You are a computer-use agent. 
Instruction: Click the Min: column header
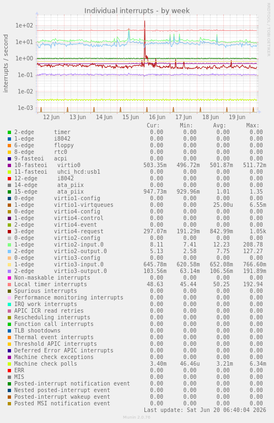pyautogui.click(x=186, y=125)
